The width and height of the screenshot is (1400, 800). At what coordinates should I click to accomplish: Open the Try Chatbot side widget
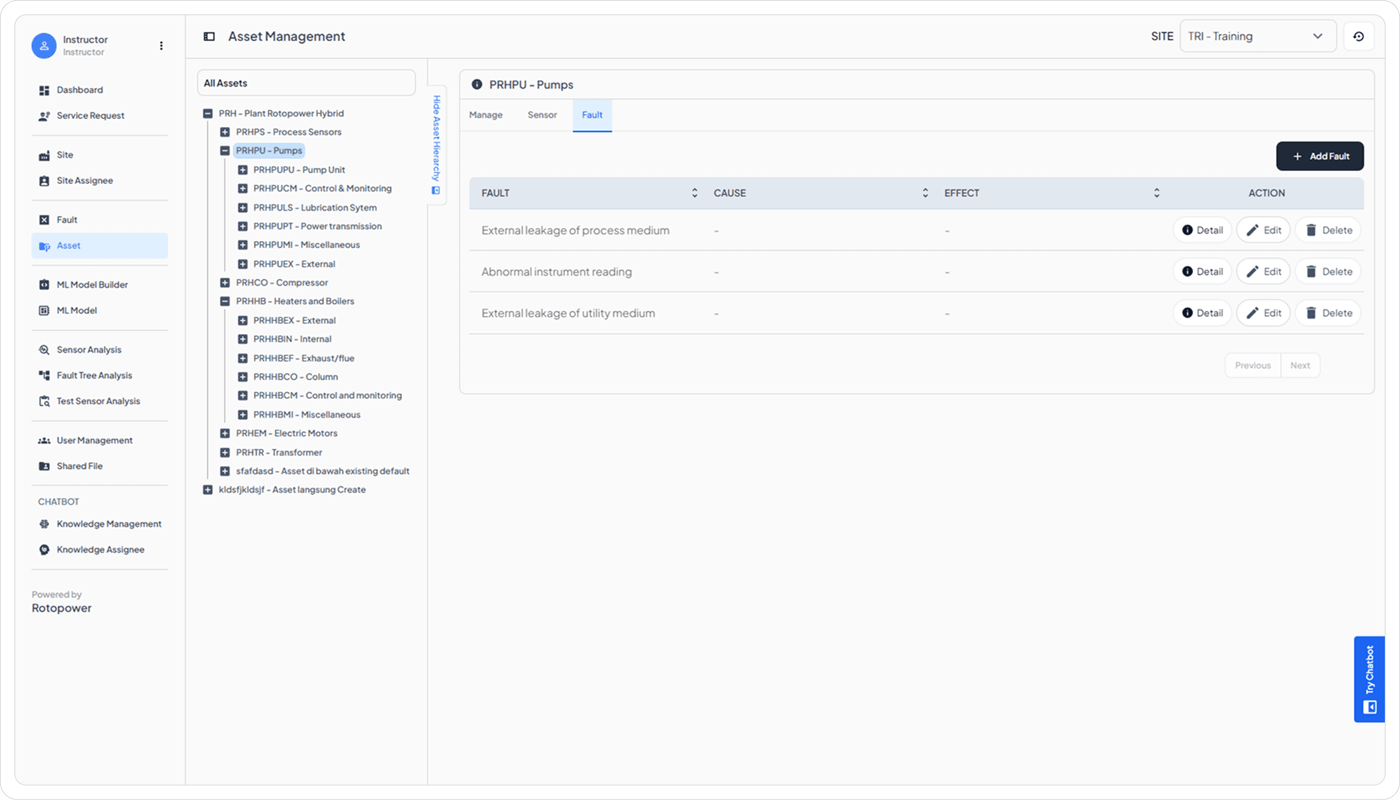(x=1369, y=679)
